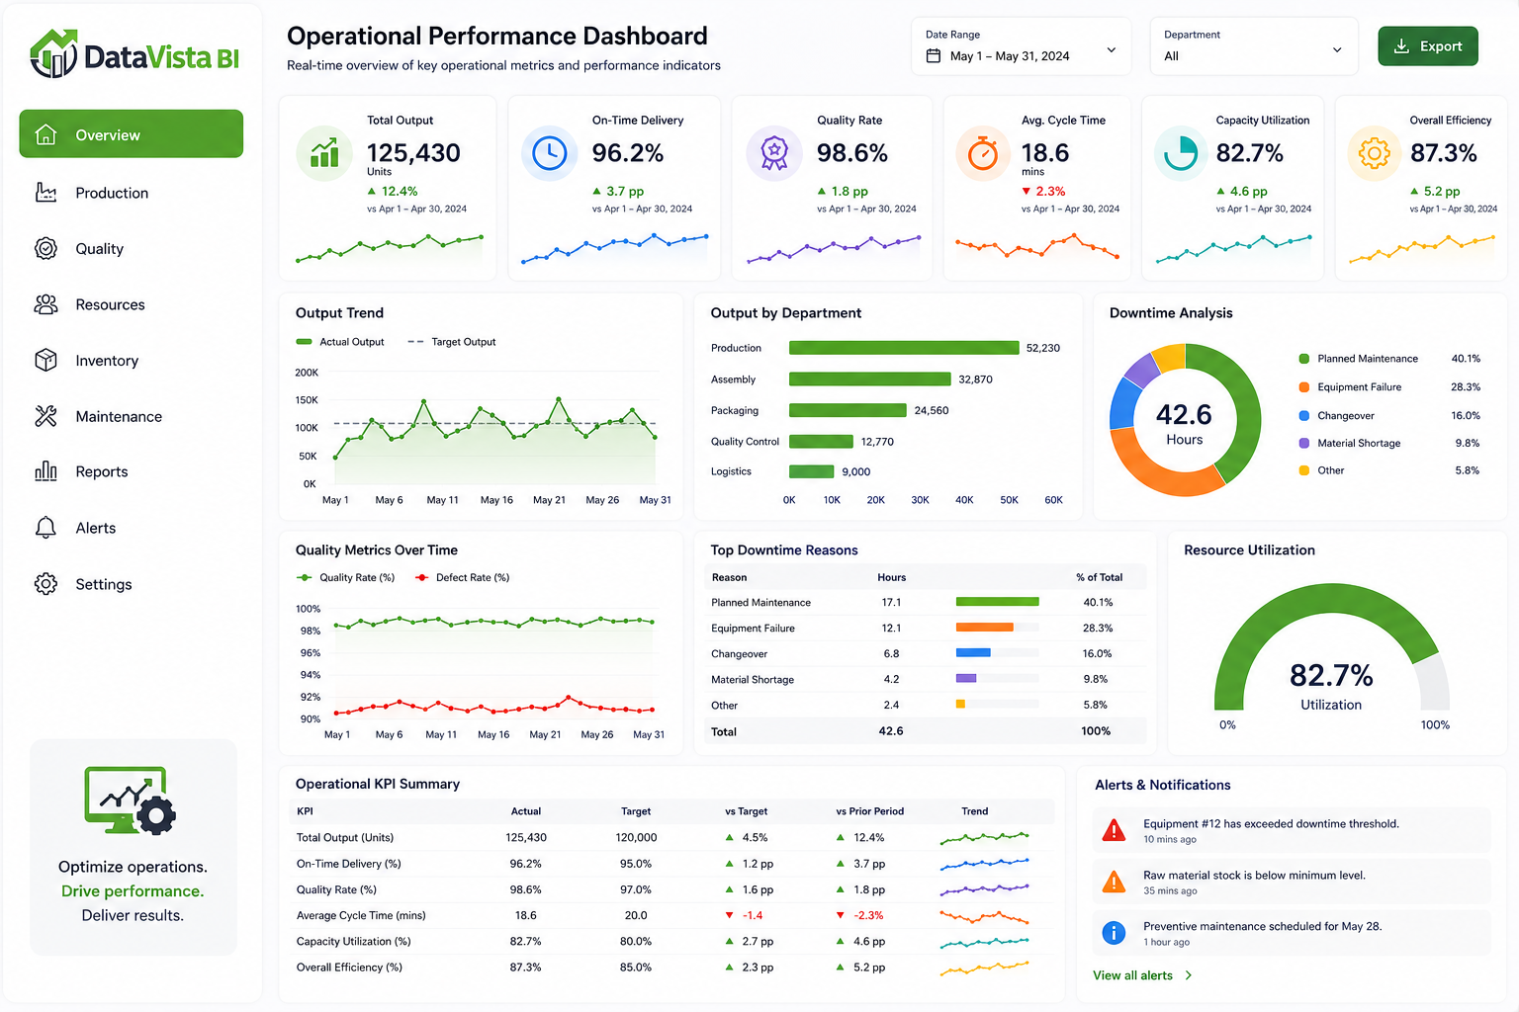Click the Overview home icon
Viewport: 1519px width, 1012px height.
point(45,134)
